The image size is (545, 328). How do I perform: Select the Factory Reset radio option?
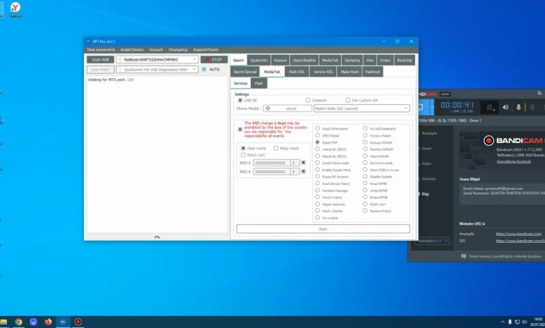coord(365,135)
